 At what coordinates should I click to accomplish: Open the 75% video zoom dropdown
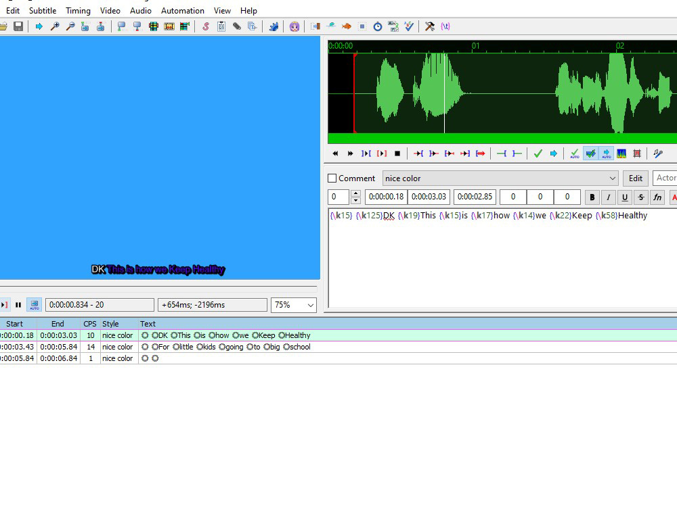click(294, 305)
